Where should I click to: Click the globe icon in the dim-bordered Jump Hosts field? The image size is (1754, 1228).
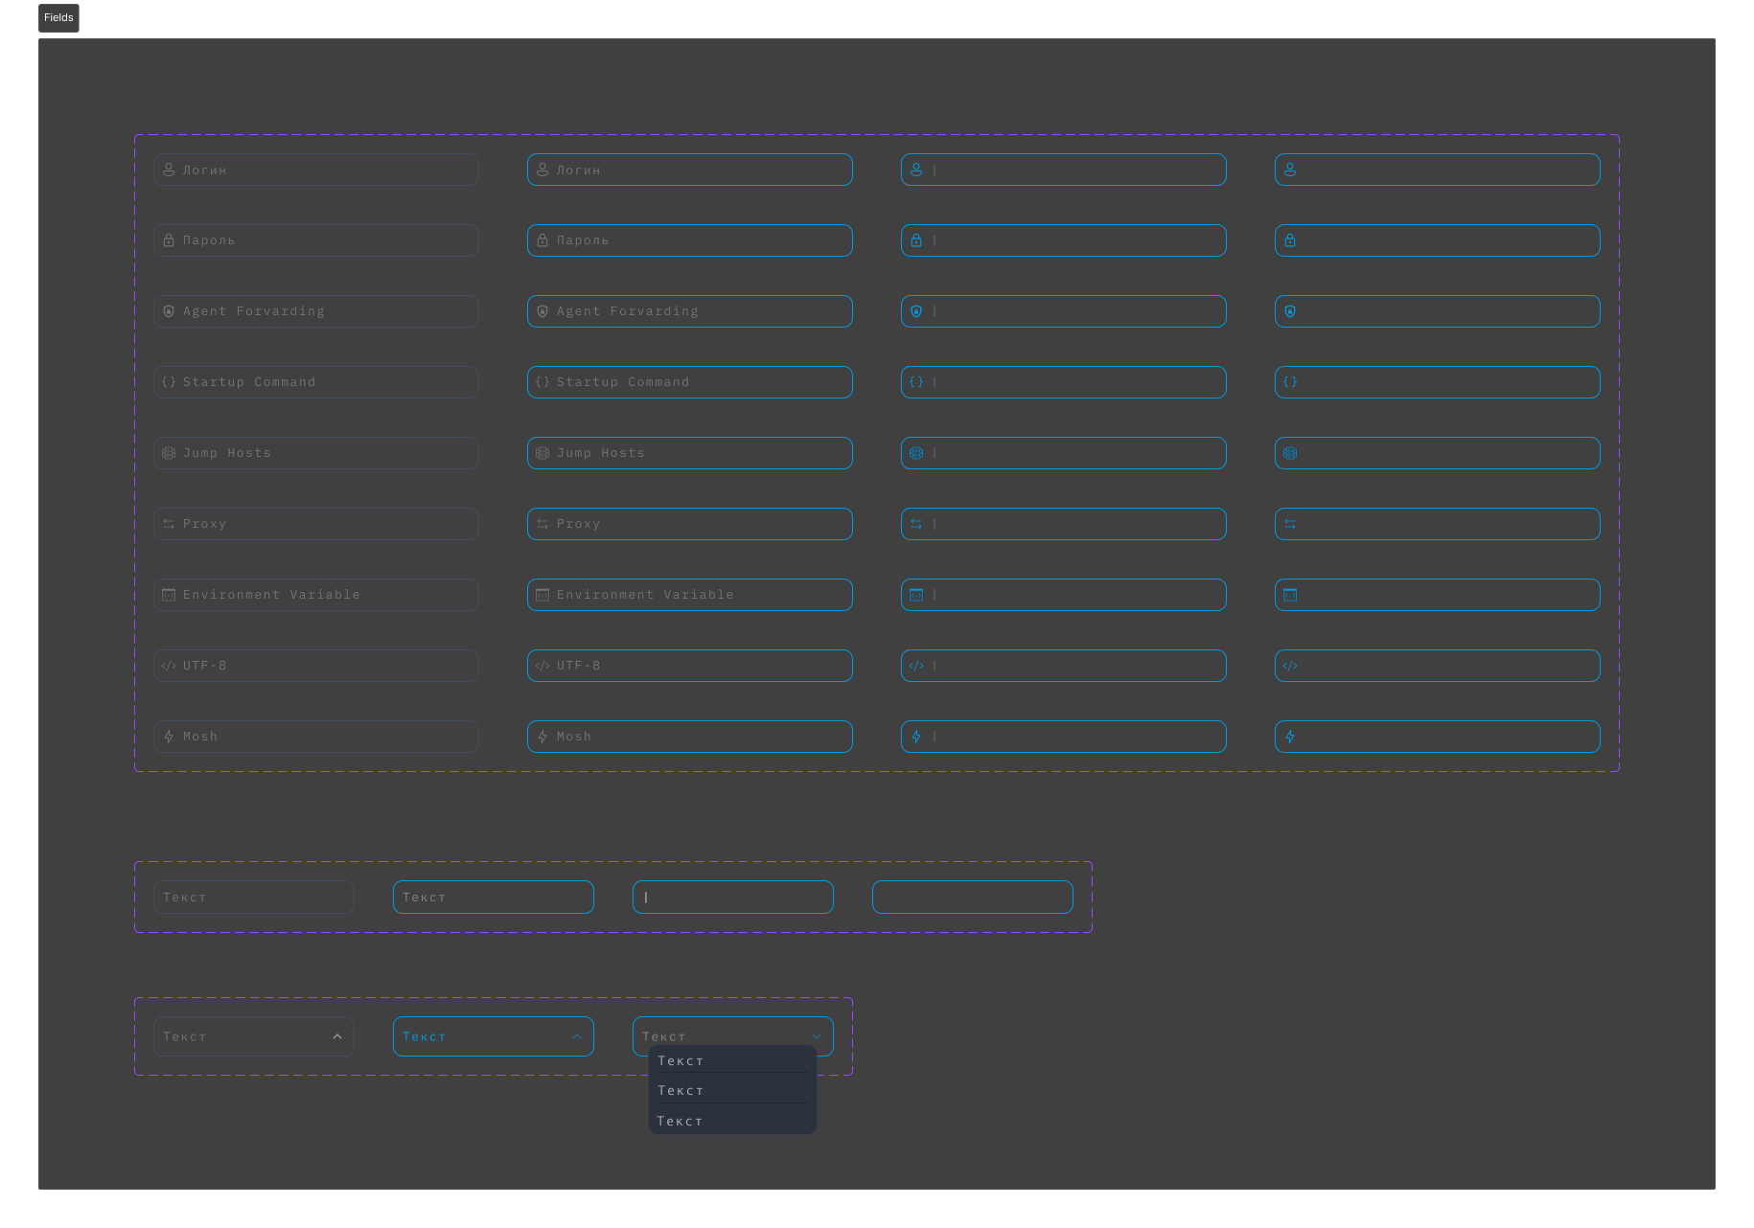click(x=169, y=453)
